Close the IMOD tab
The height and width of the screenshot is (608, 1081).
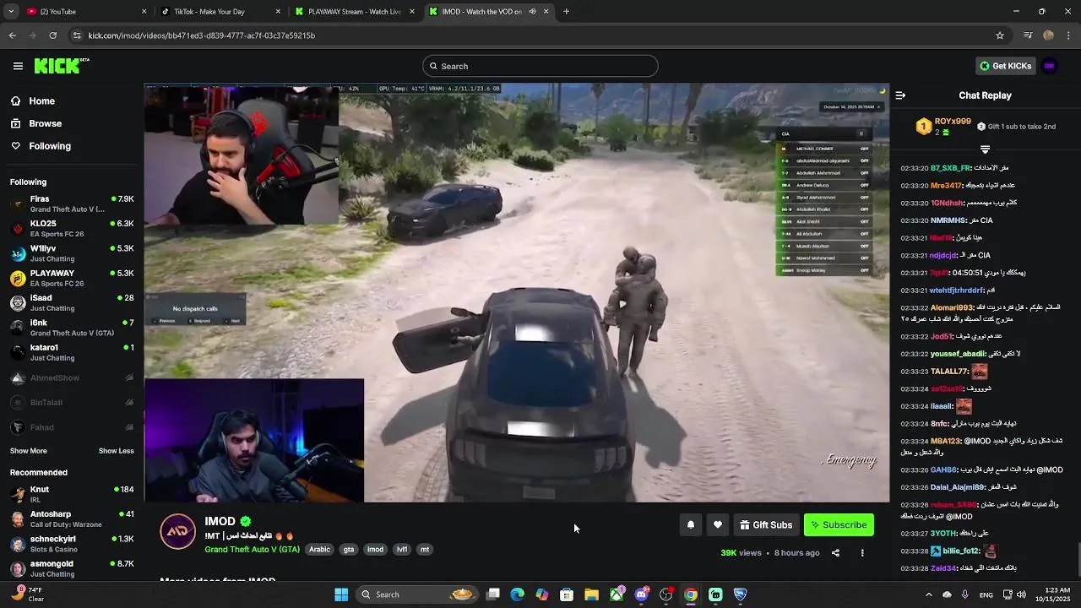(546, 11)
